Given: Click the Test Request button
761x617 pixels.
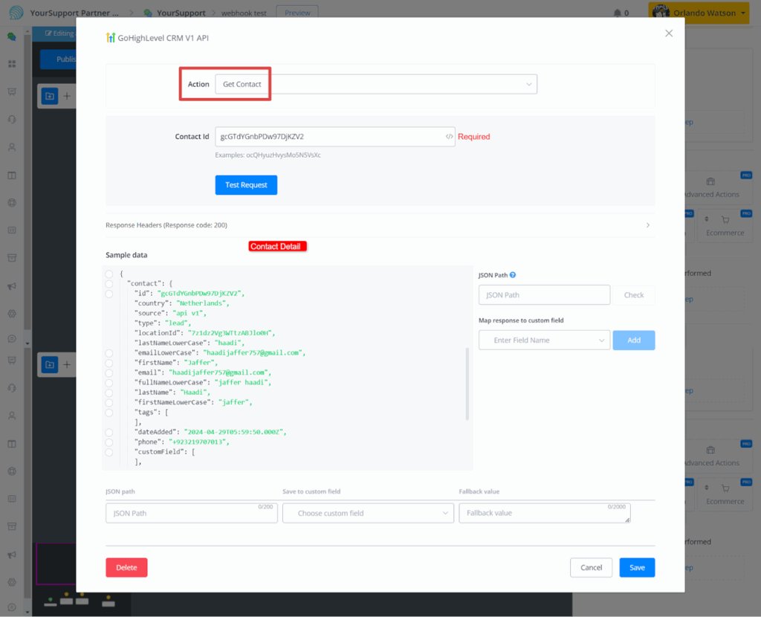Looking at the screenshot, I should pos(246,185).
